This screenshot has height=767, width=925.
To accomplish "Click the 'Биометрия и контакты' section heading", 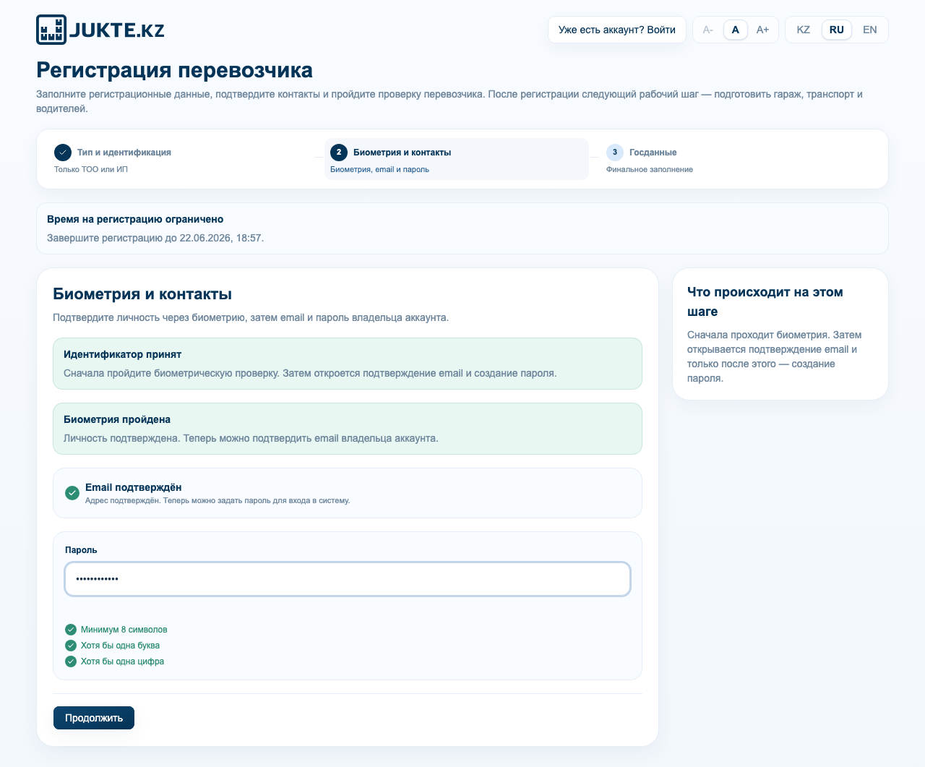I will (142, 294).
